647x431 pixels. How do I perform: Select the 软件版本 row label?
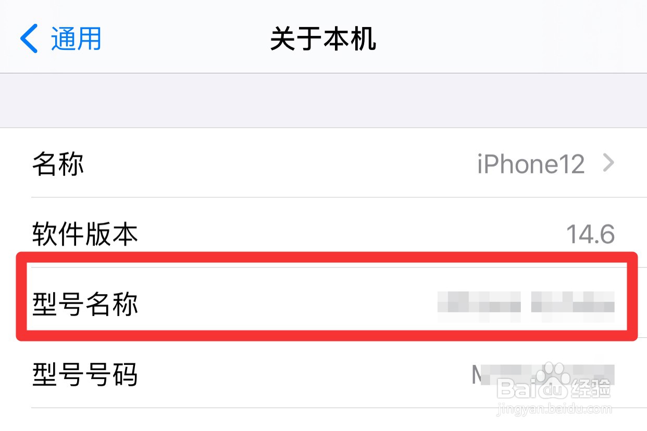point(85,234)
